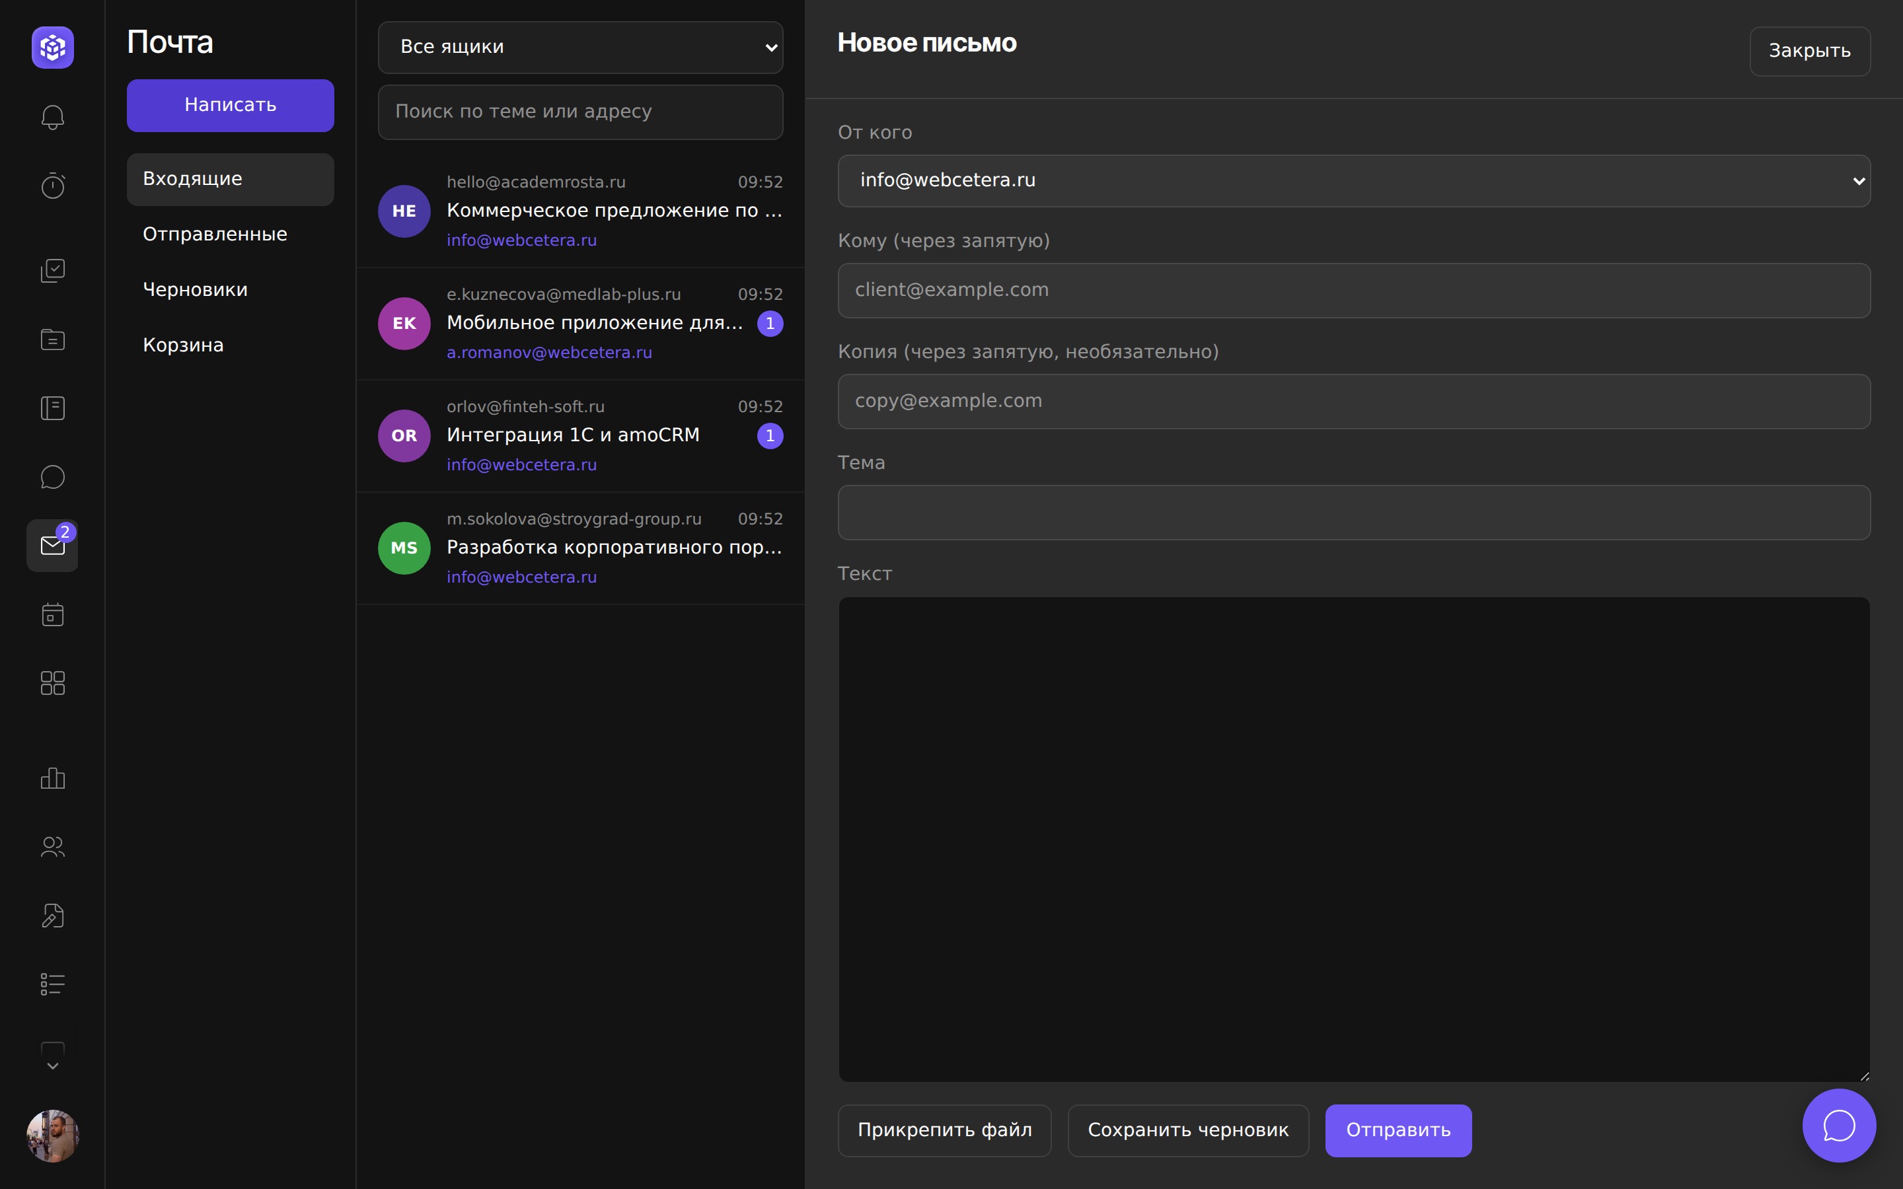Open the stopwatch timer icon
1903x1189 pixels.
pos(53,186)
